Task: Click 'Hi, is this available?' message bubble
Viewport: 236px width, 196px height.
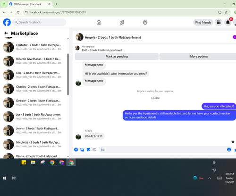Action: point(116,74)
